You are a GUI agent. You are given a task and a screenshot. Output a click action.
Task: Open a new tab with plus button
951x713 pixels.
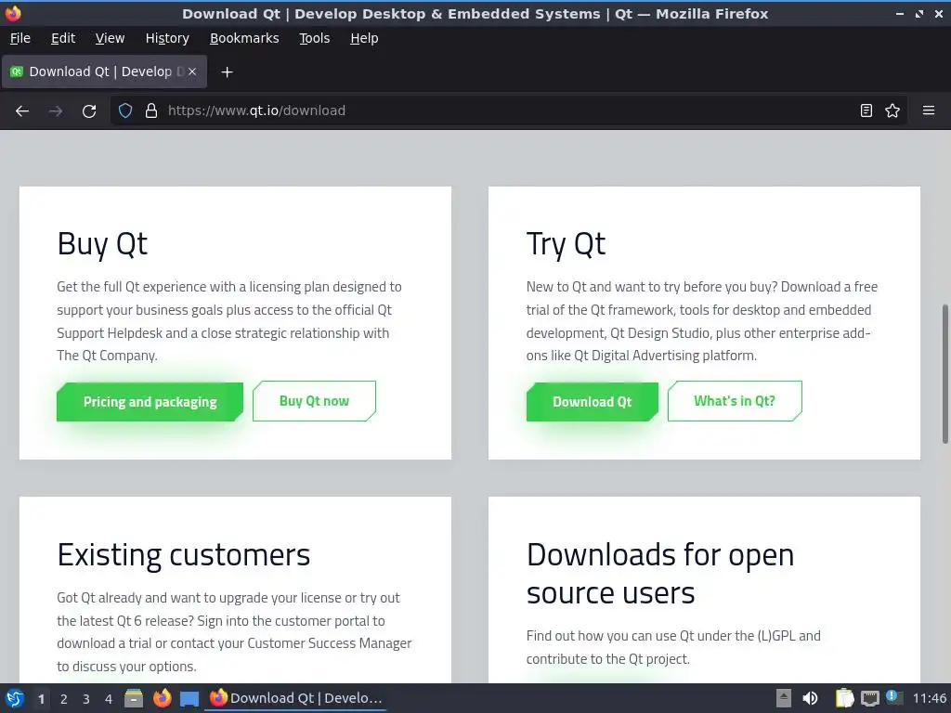[227, 72]
